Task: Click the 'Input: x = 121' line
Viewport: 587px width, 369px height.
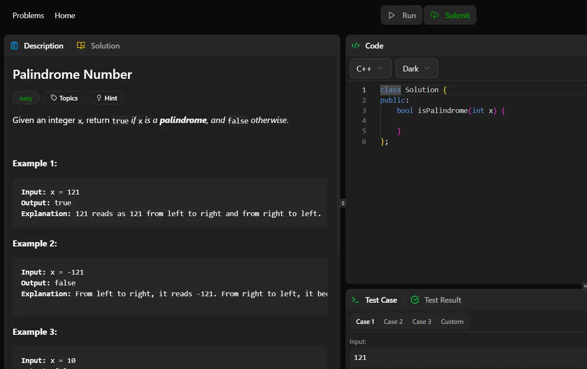Action: (50, 192)
